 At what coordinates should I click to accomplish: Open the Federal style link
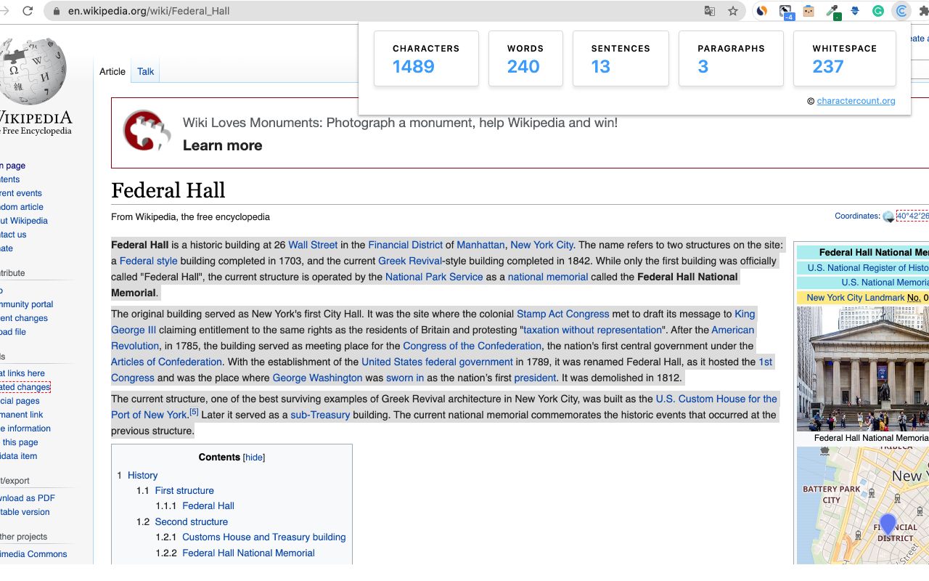click(148, 261)
